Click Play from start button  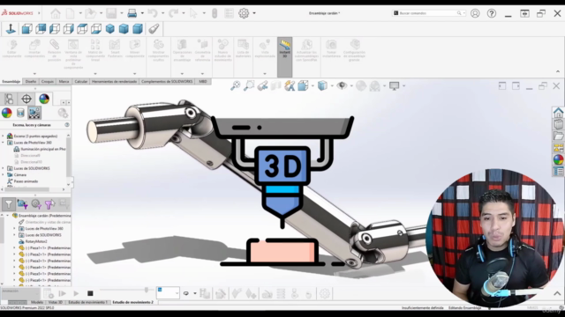pyautogui.click(x=62, y=293)
